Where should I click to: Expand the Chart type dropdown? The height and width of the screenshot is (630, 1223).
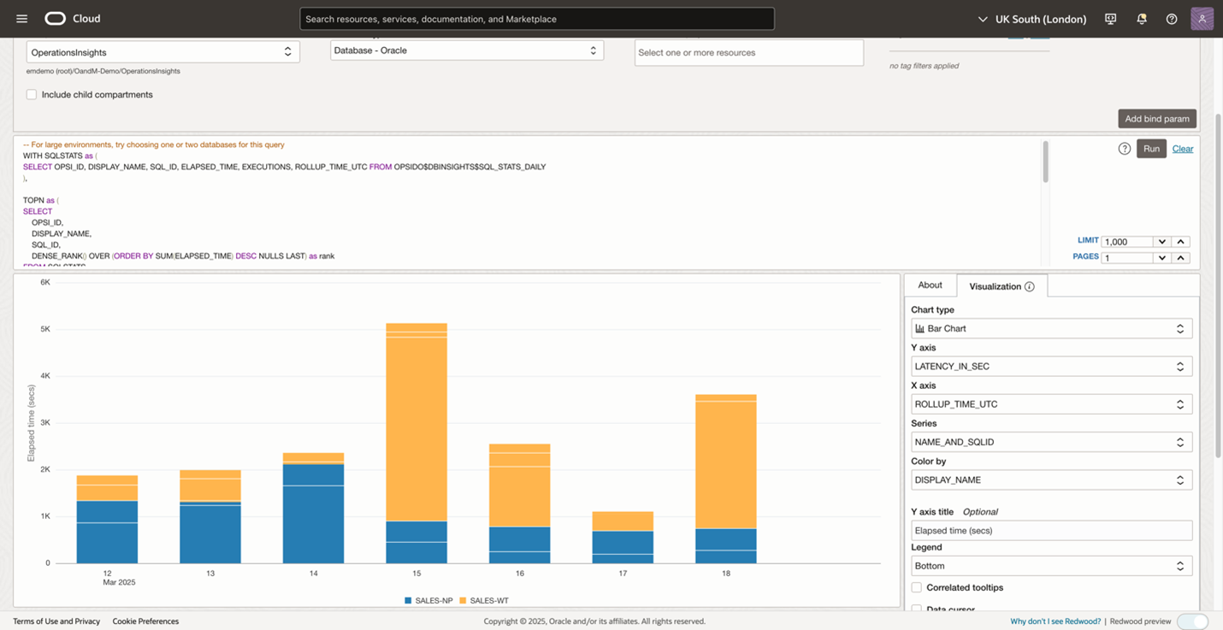click(1051, 328)
